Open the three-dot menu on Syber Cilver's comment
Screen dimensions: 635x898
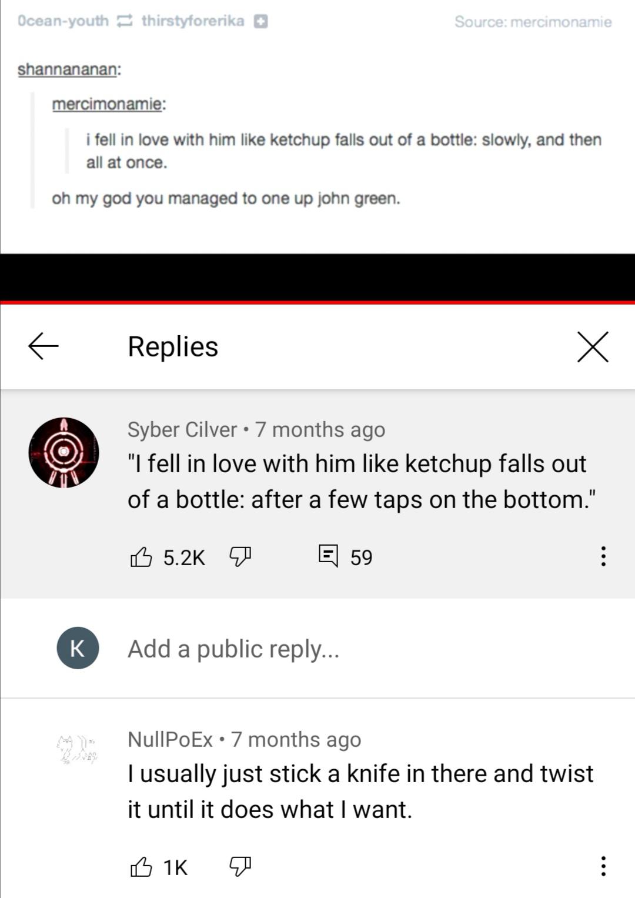602,557
